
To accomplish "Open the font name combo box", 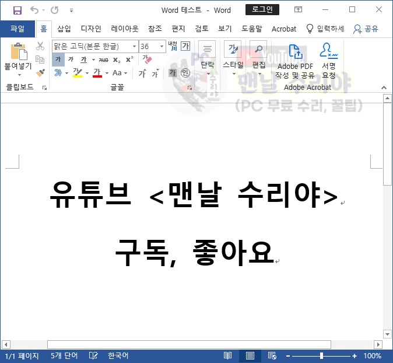I will point(95,47).
